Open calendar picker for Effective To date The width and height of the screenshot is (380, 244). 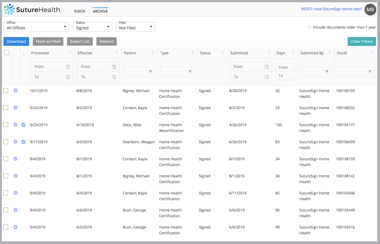point(114,77)
